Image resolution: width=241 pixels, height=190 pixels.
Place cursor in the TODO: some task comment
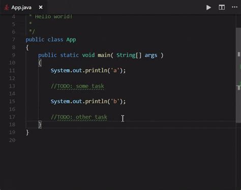pos(77,86)
